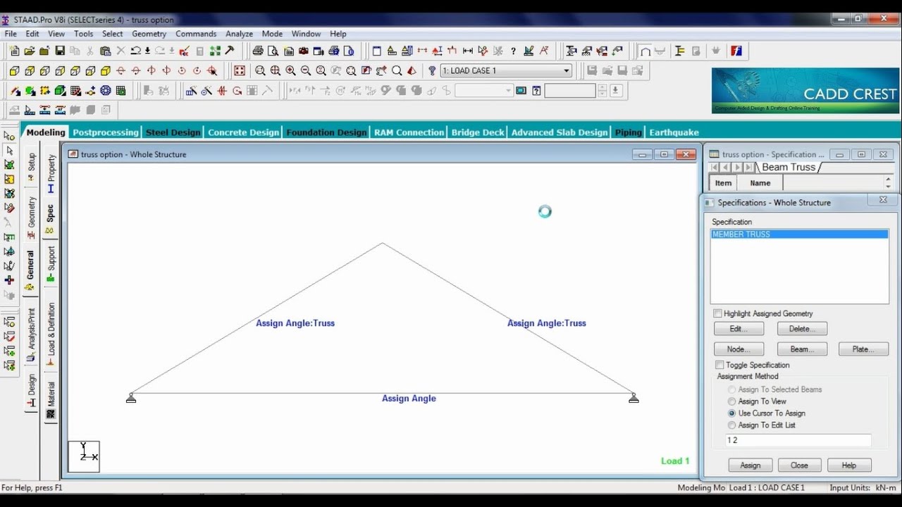This screenshot has height=507, width=902.
Task: Open the Commands menu
Action: [196, 34]
